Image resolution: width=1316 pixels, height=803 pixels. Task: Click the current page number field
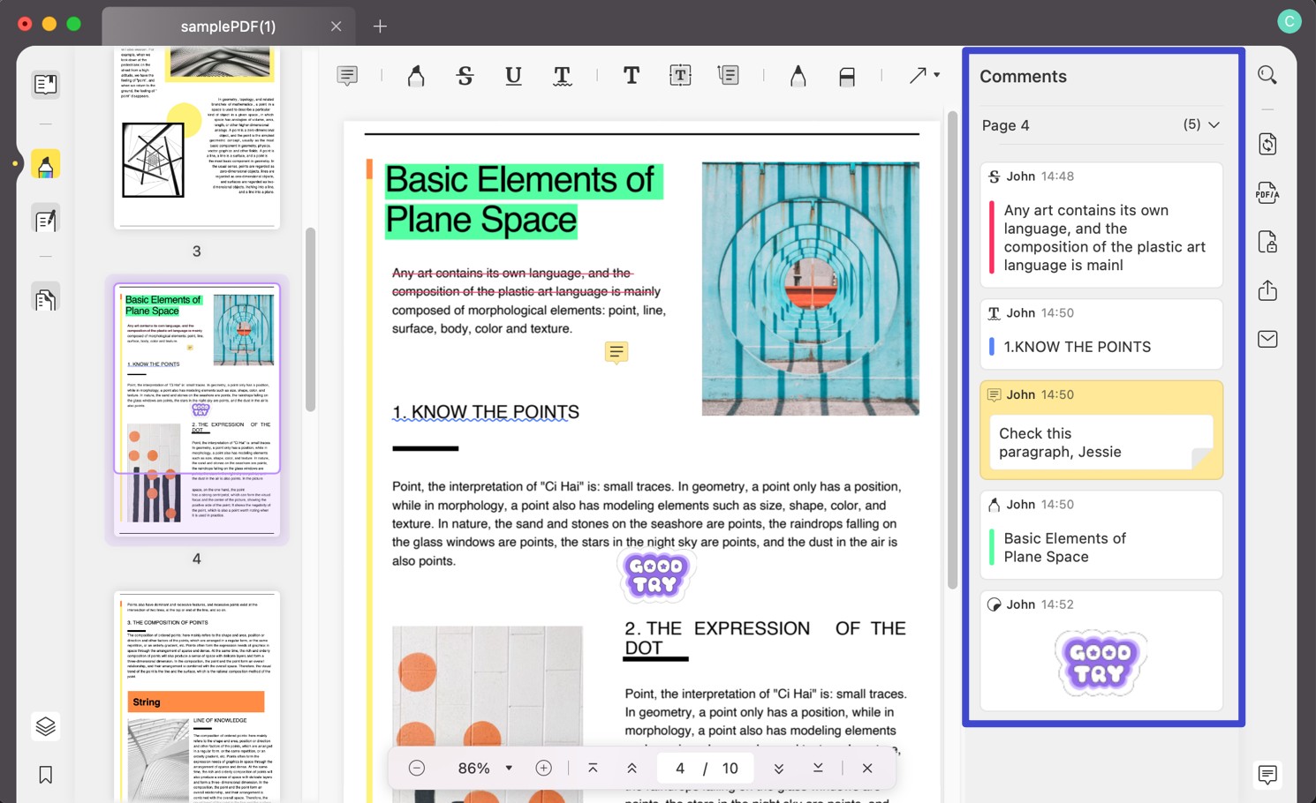(680, 769)
